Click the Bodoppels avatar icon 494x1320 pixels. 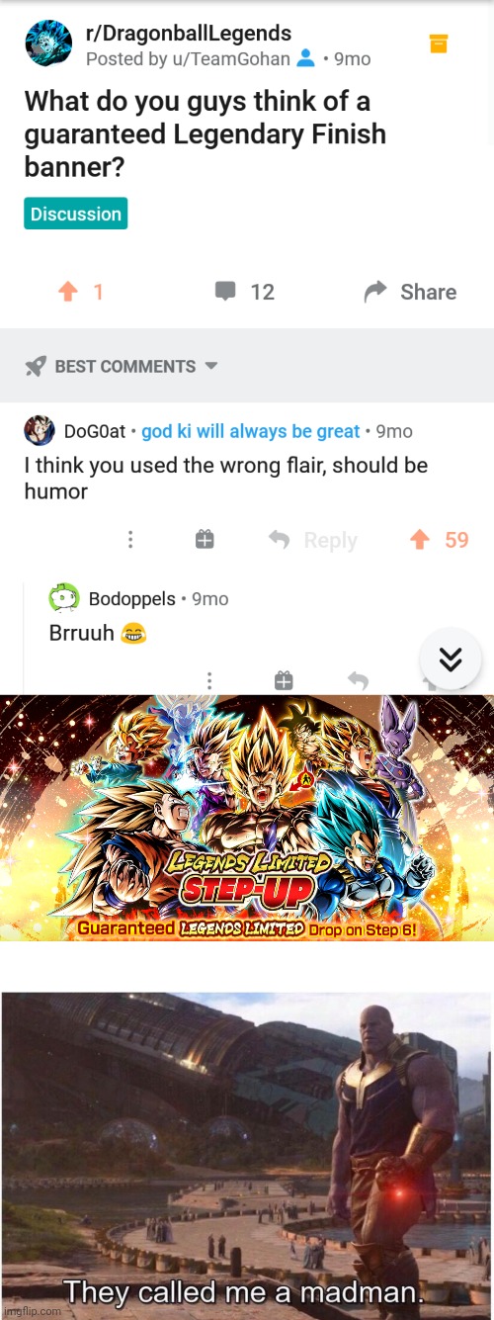[x=64, y=598]
